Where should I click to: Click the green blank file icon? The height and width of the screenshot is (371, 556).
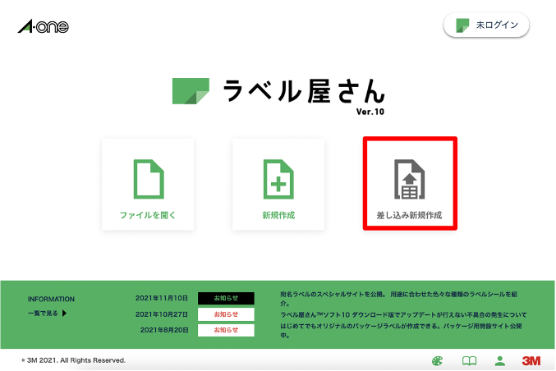(x=149, y=179)
